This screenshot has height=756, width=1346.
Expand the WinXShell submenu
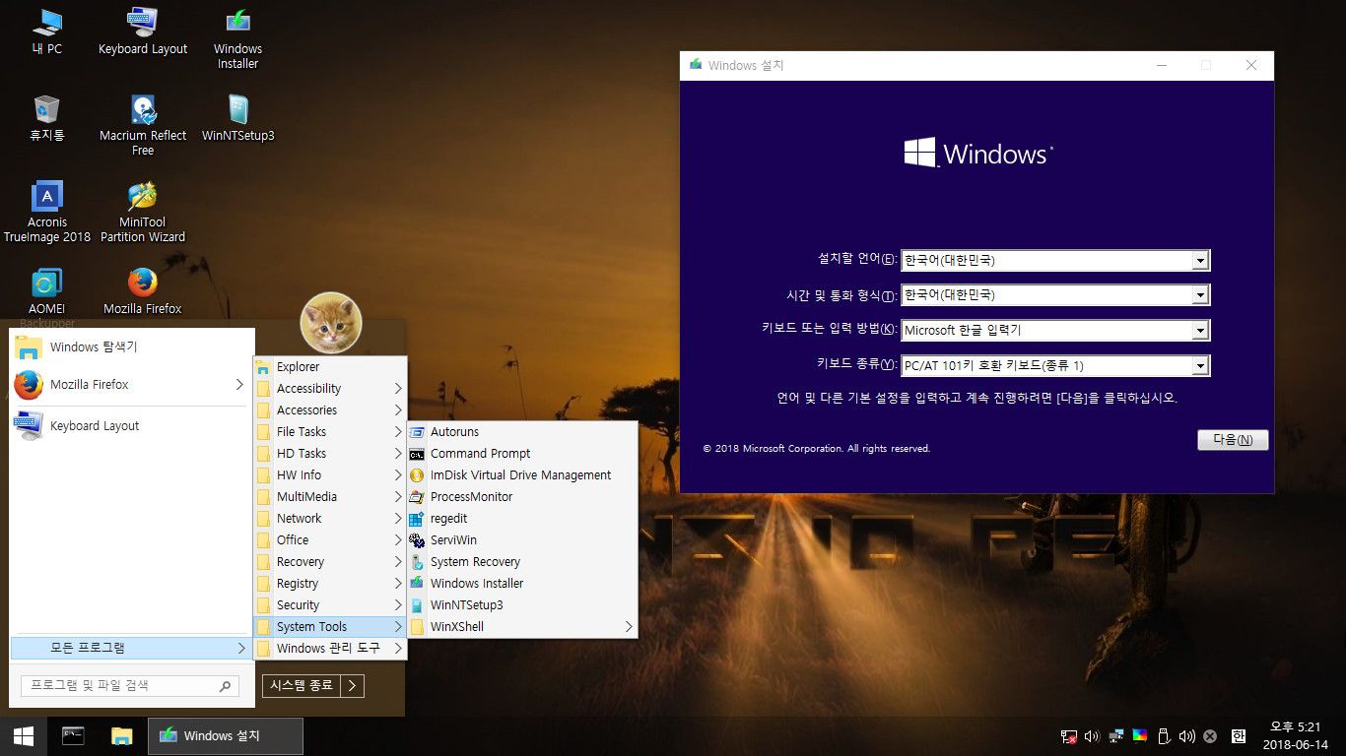(628, 626)
